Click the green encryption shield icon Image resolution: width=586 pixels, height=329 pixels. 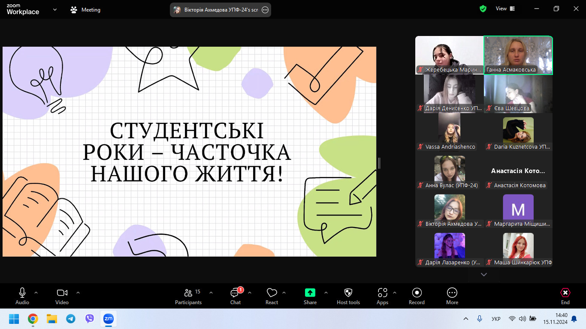click(483, 9)
